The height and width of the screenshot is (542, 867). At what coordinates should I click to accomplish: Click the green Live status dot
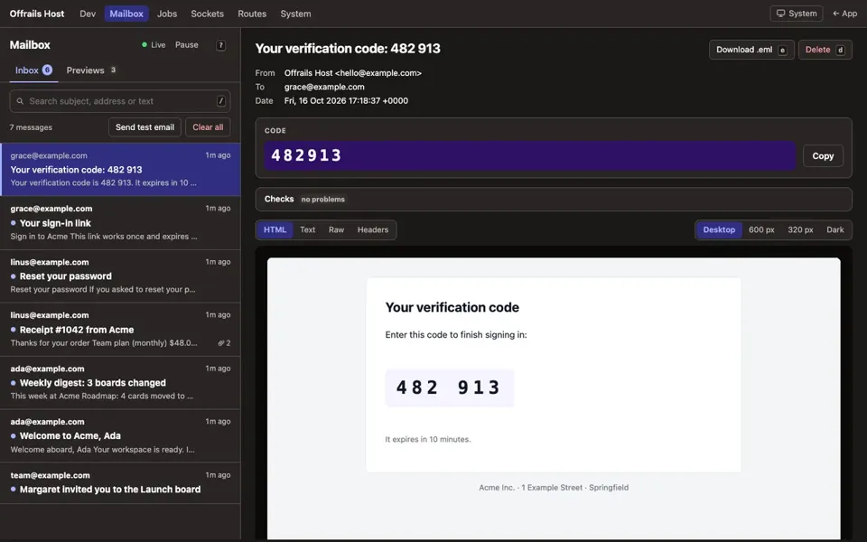tap(144, 45)
